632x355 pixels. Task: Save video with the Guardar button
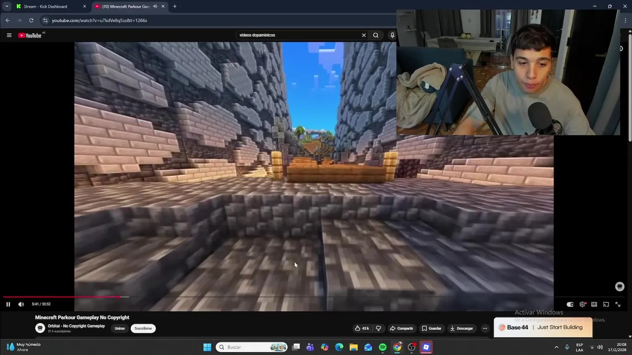coord(432,328)
